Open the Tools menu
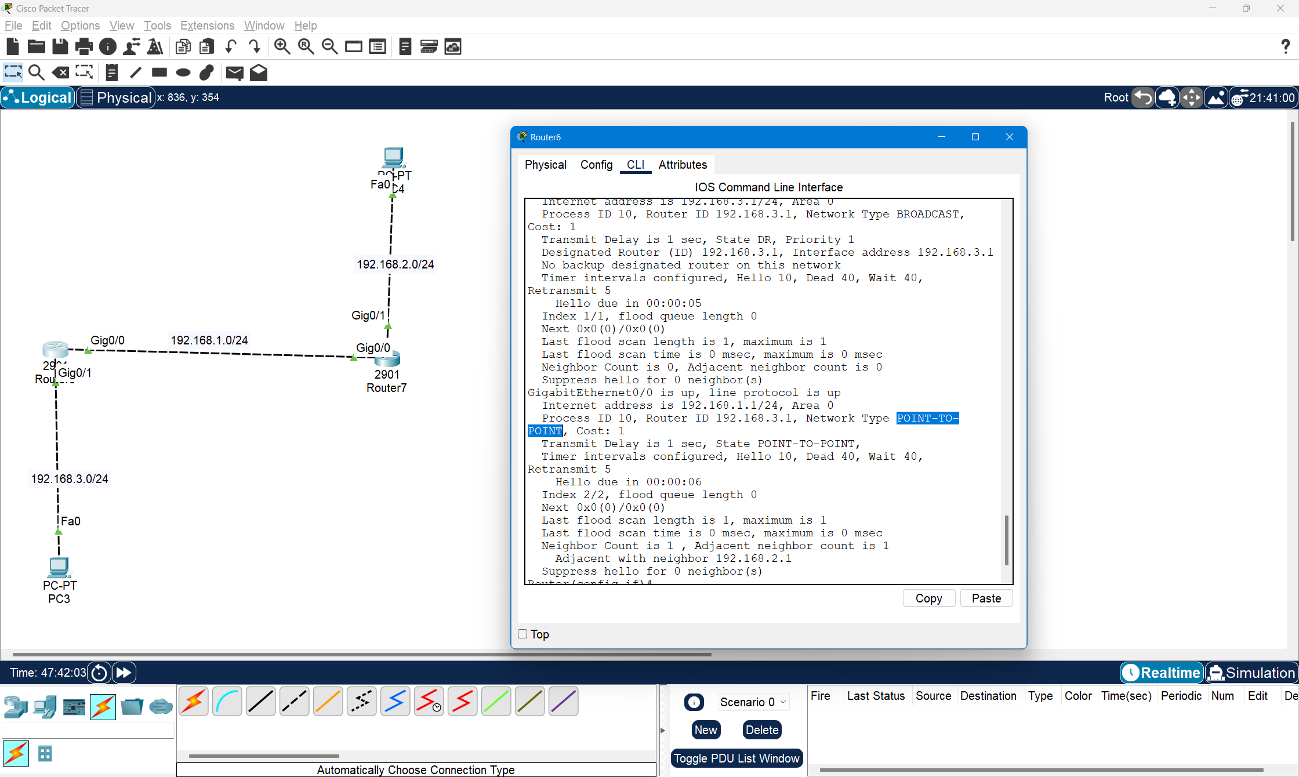 click(157, 26)
